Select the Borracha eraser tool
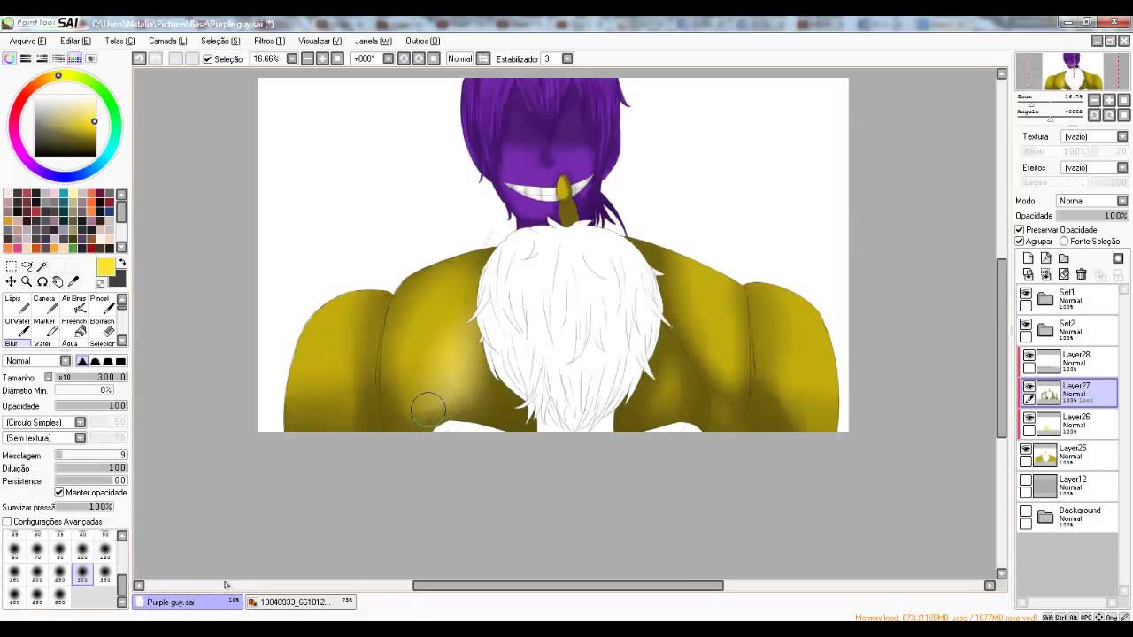The image size is (1133, 637). point(102,327)
